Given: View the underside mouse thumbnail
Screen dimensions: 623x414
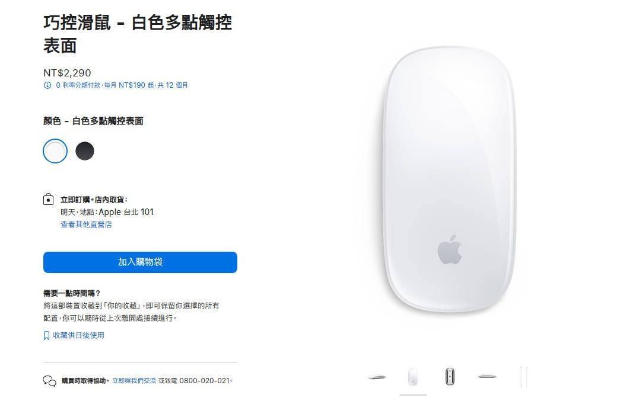Looking at the screenshot, I should point(450,377).
